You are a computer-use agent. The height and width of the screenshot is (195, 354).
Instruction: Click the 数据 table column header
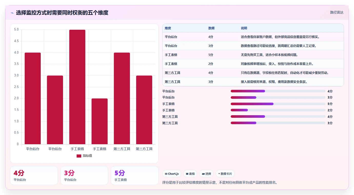(211, 28)
